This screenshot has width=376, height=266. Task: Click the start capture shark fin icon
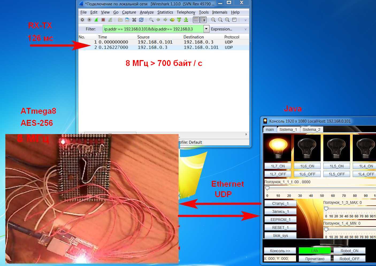pyautogui.click(x=96, y=20)
